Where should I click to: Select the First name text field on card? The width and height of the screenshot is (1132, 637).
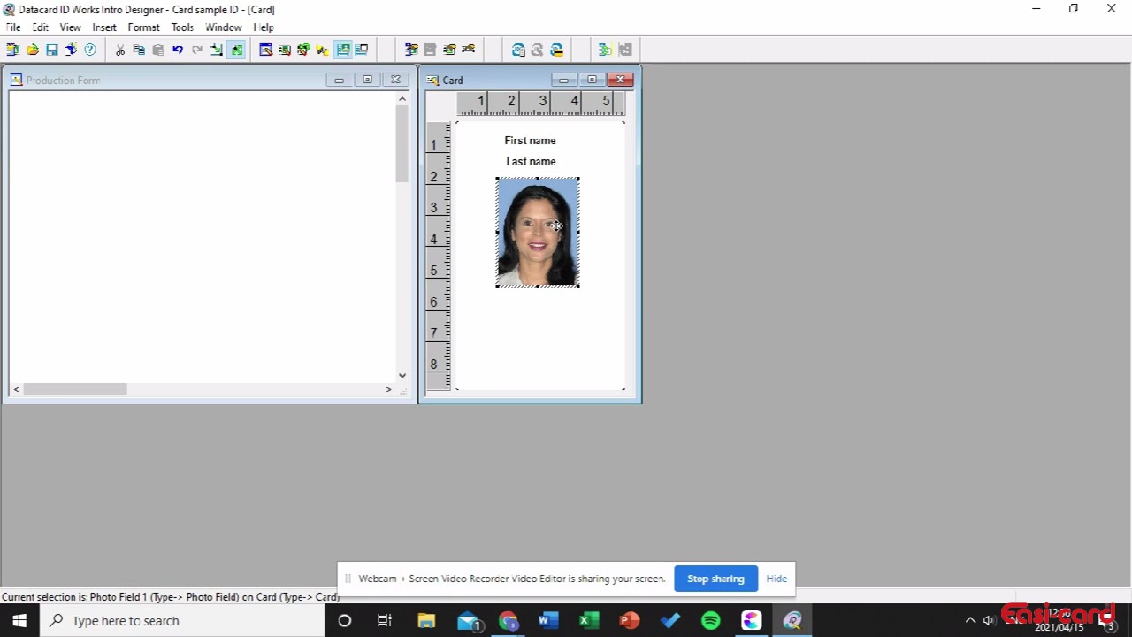pyautogui.click(x=530, y=141)
